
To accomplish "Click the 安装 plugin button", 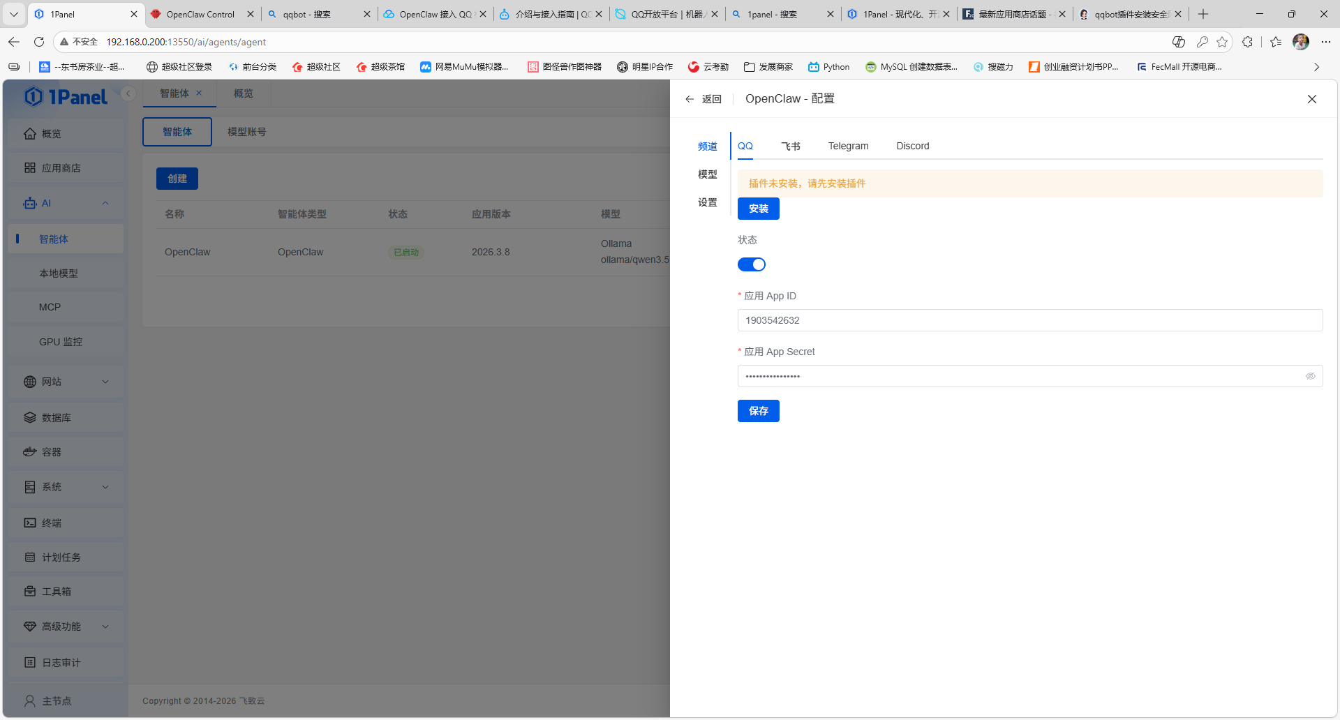I will pyautogui.click(x=758, y=209).
